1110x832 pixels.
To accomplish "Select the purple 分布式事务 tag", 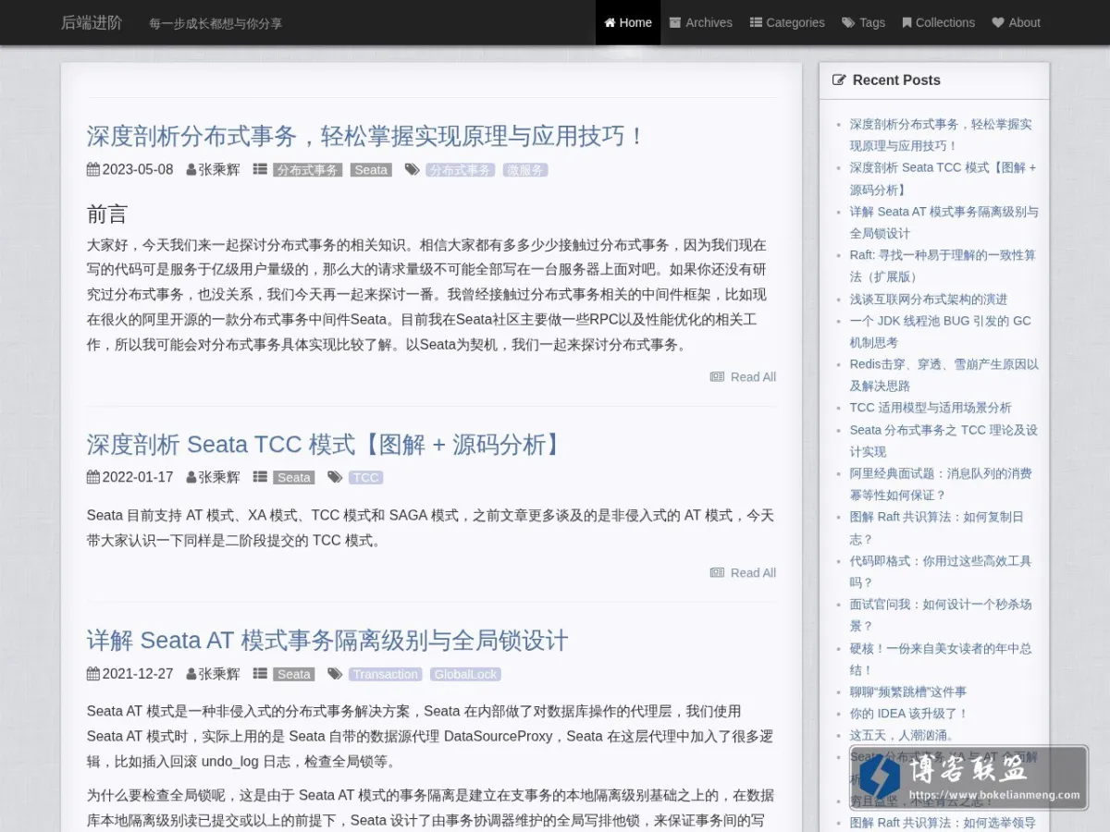I will pos(461,170).
